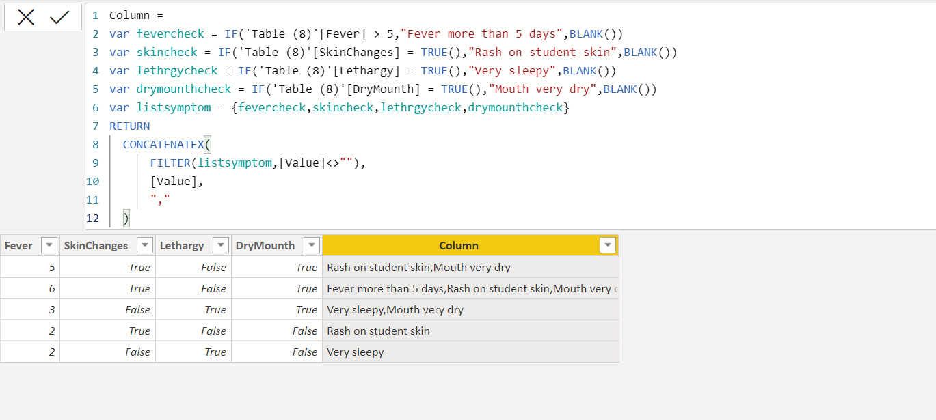Viewport: 936px width, 420px height.
Task: Click the CONCATENATEX function on line 8
Action: pos(164,144)
